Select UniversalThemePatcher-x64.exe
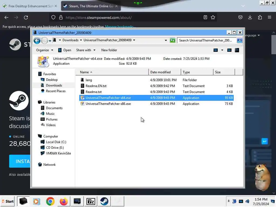The image size is (276, 207). point(156,98)
